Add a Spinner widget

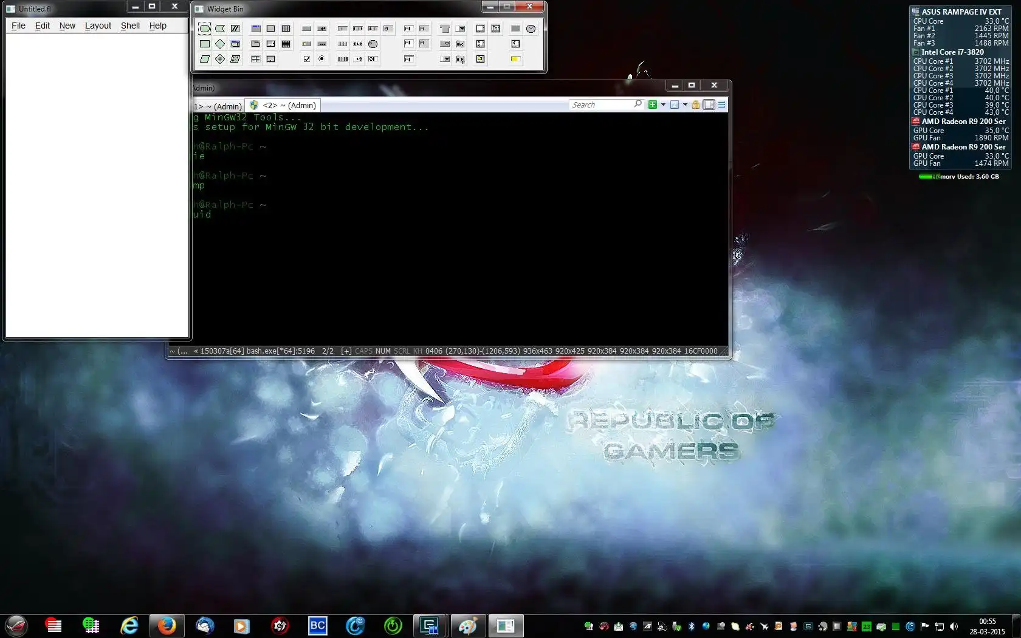pos(358,59)
